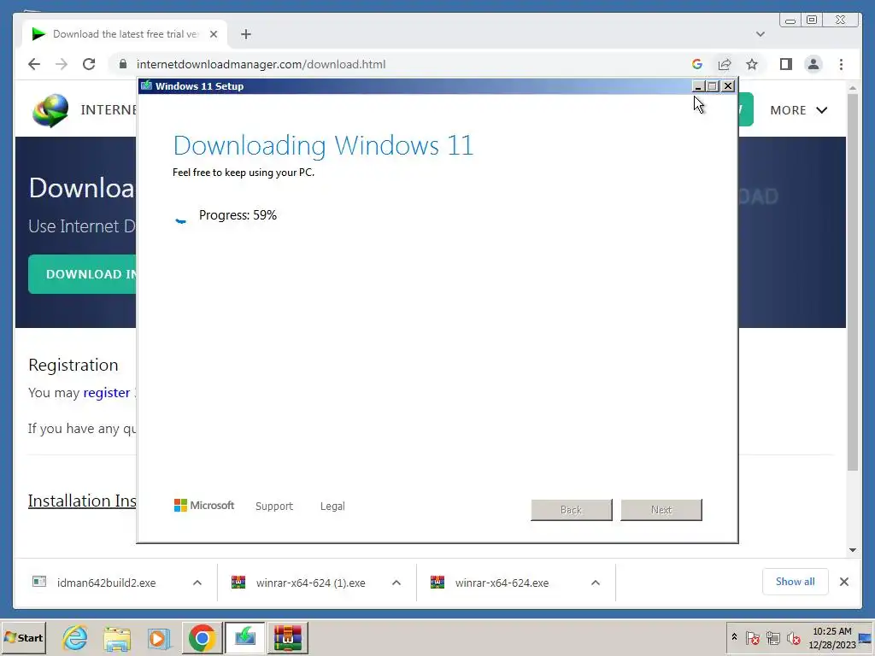Open the tab search chevron in Chrome
The height and width of the screenshot is (656, 875).
[x=760, y=34]
